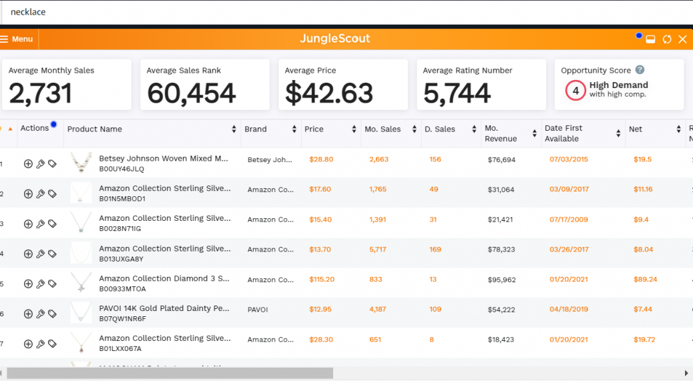Click monthly revenue $95,962
The height and width of the screenshot is (383, 693).
pyautogui.click(x=501, y=280)
